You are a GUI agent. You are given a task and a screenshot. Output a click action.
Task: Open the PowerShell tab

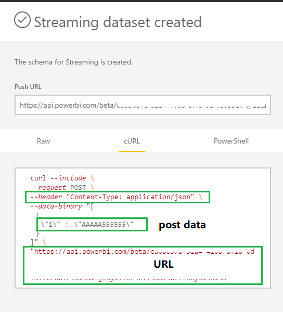tap(231, 141)
